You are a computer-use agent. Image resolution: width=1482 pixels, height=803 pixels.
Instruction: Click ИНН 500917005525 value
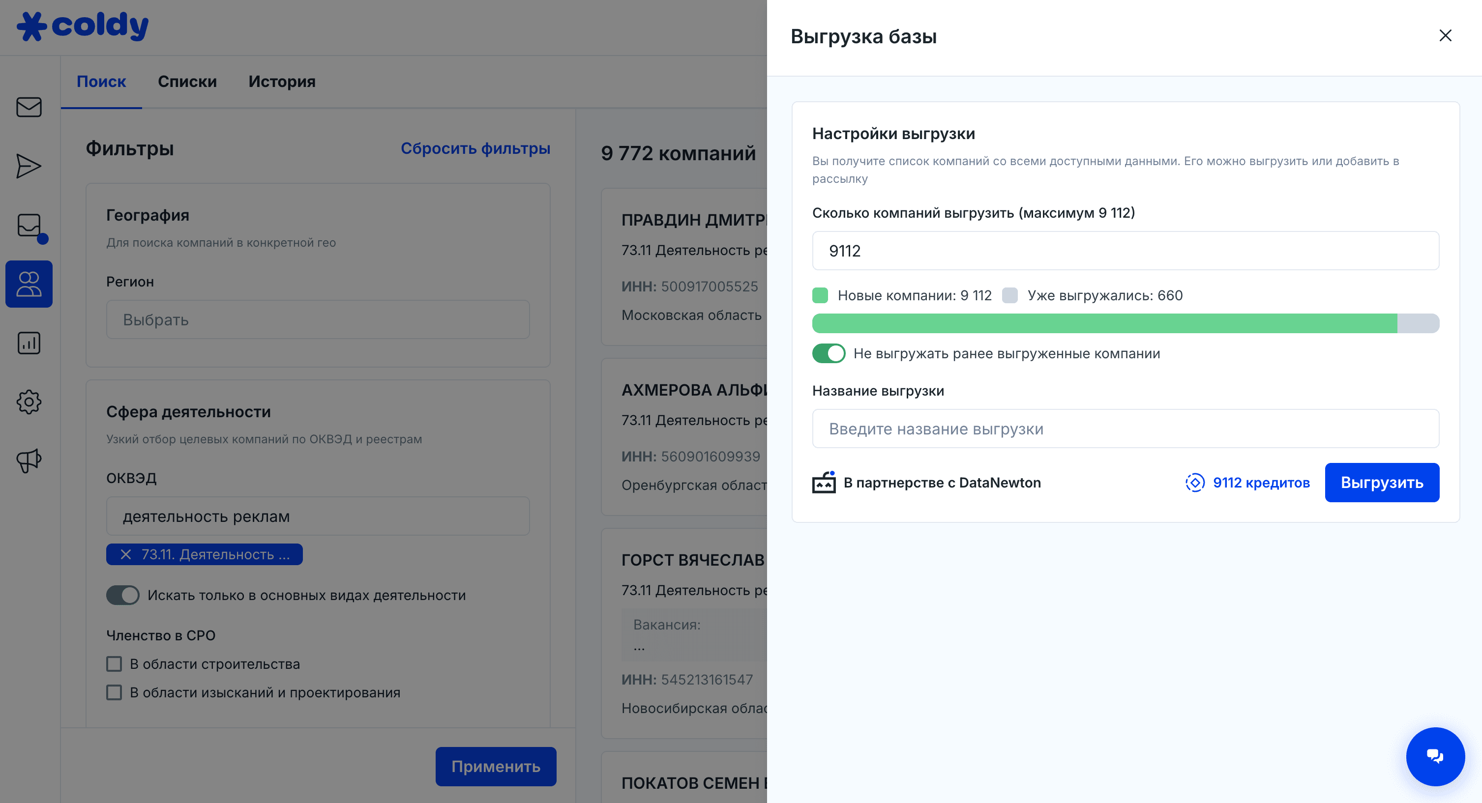pyautogui.click(x=710, y=286)
